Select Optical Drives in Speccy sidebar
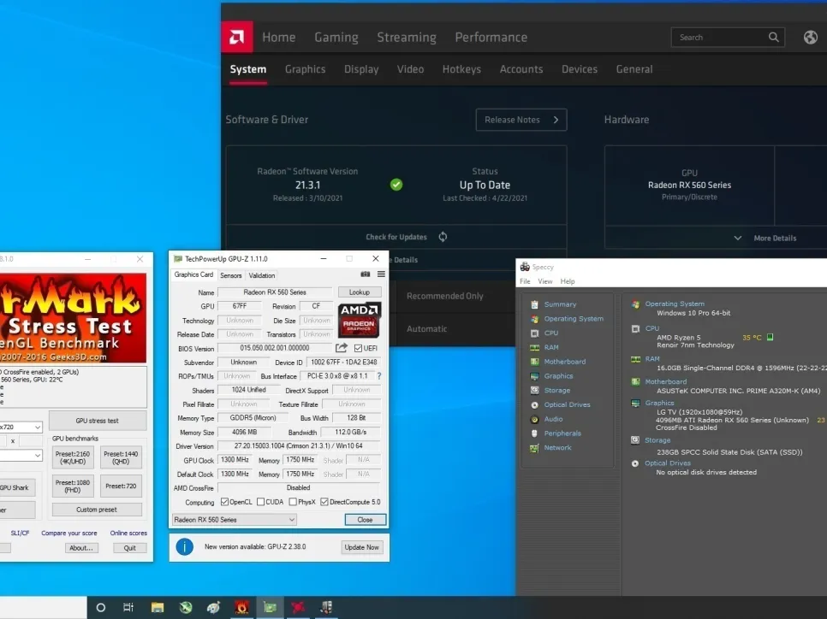The image size is (827, 619). pyautogui.click(x=567, y=404)
